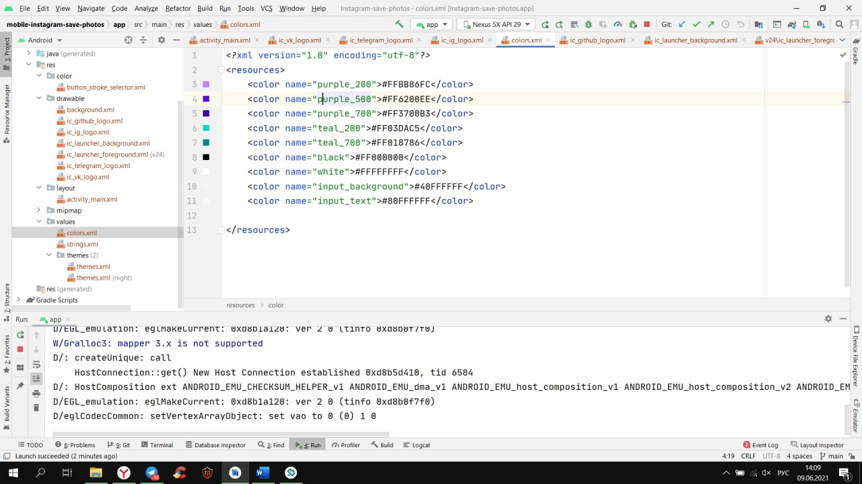This screenshot has height=484, width=862.
Task: Click the Stop app red square icon
Action: (646, 24)
